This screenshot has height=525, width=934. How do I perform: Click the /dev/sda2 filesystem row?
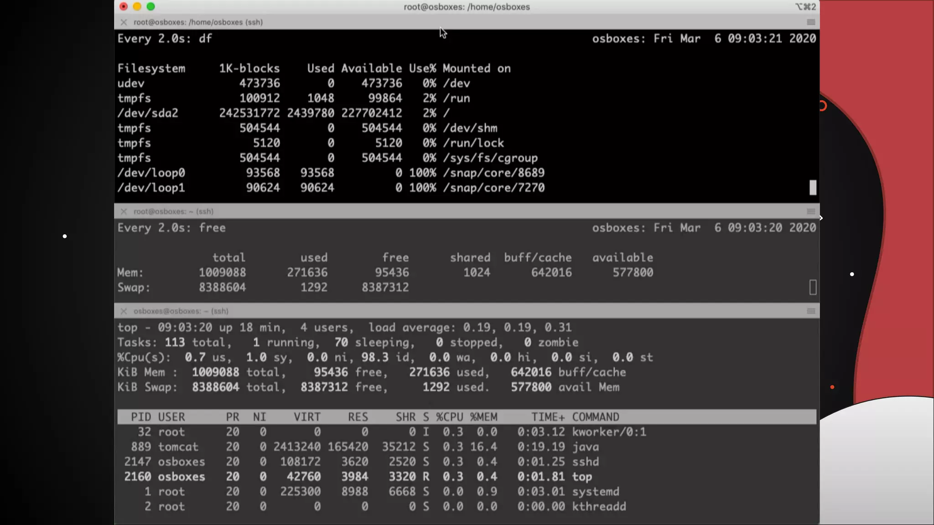pos(148,113)
